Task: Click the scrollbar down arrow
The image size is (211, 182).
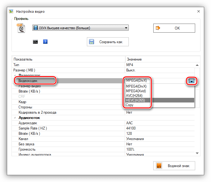Action: pyautogui.click(x=197, y=153)
